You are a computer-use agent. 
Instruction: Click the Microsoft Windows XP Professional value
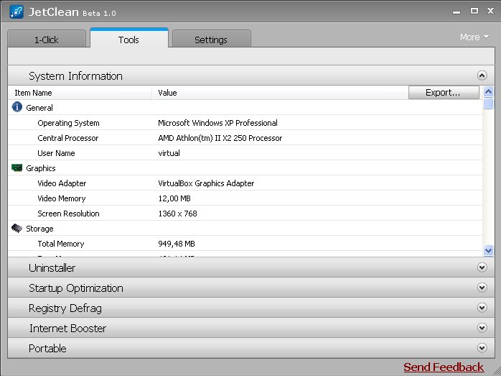point(217,123)
